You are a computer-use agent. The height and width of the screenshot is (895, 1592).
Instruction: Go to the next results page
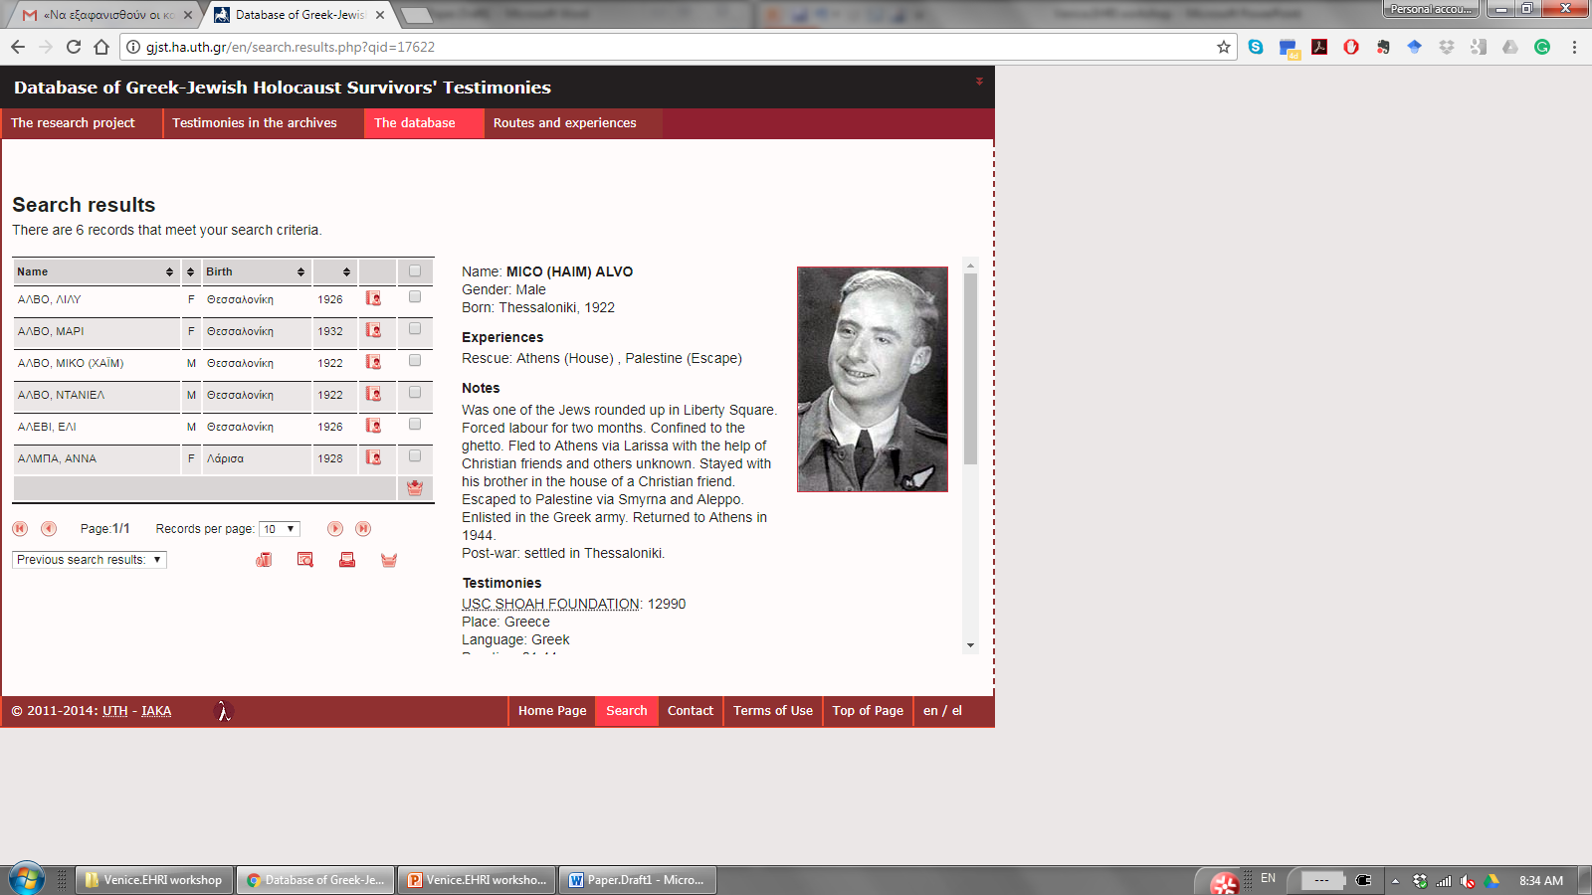[x=335, y=529]
